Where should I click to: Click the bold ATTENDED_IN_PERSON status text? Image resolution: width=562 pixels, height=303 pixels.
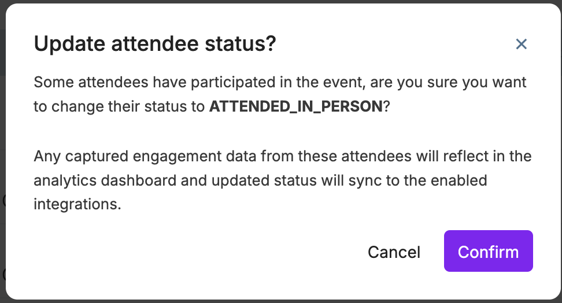point(296,107)
